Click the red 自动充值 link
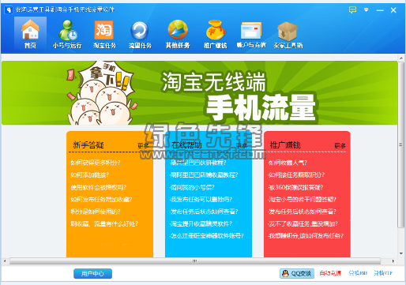406x285 pixels. click(330, 273)
